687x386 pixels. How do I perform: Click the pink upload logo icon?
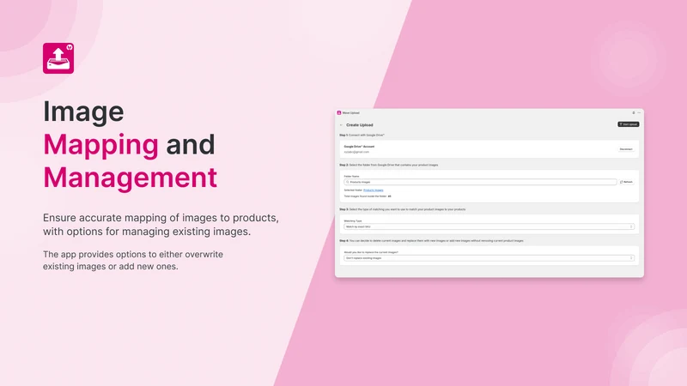pyautogui.click(x=58, y=58)
